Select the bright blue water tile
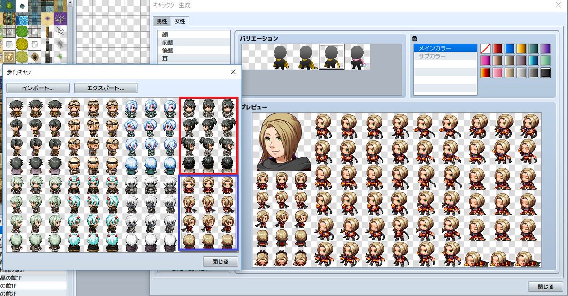Image resolution: width=568 pixels, height=296 pixels. [22, 19]
